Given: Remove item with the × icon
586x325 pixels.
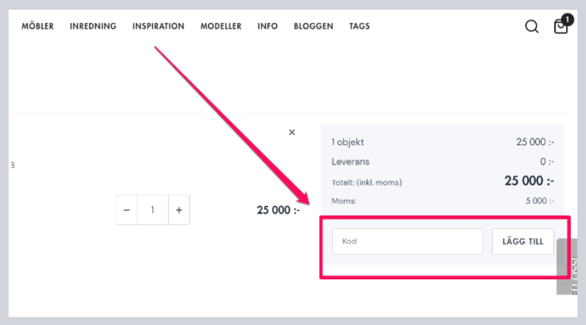Looking at the screenshot, I should click(292, 132).
